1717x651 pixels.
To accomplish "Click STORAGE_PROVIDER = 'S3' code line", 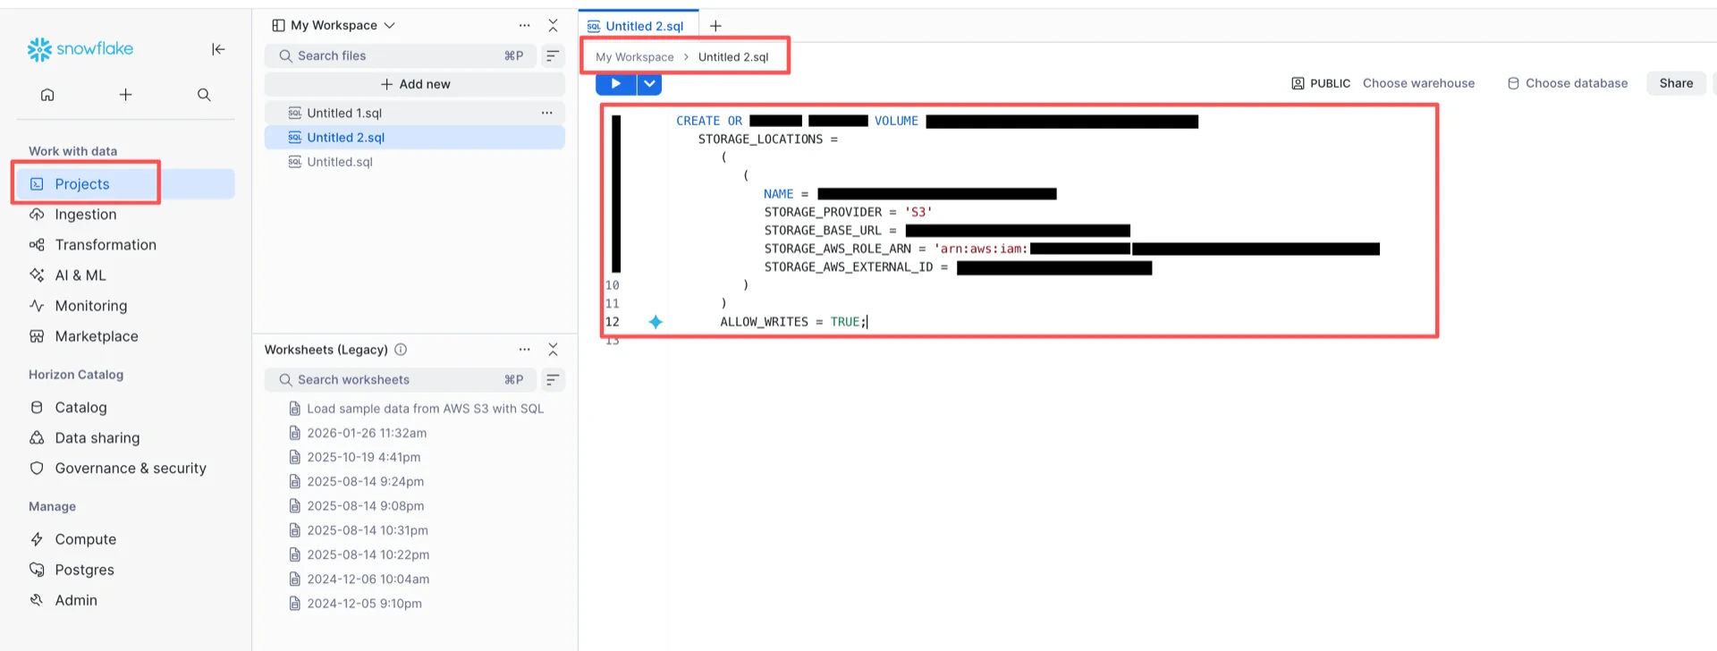I will pos(848,212).
